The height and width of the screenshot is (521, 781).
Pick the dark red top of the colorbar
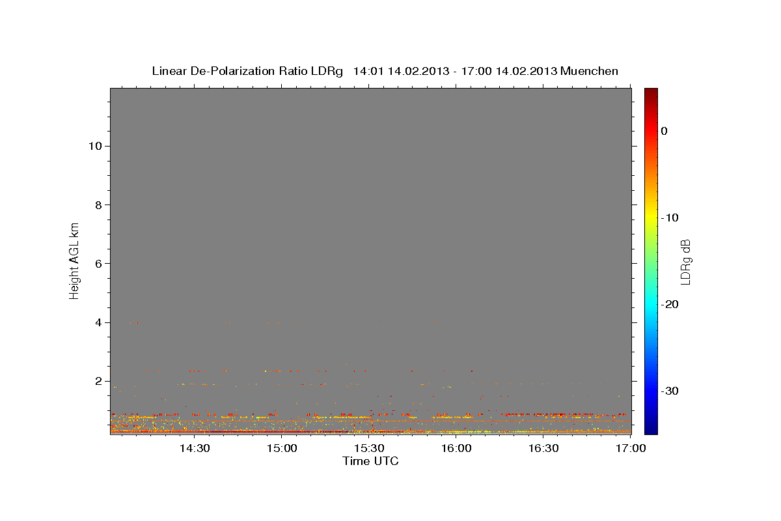[x=651, y=92]
